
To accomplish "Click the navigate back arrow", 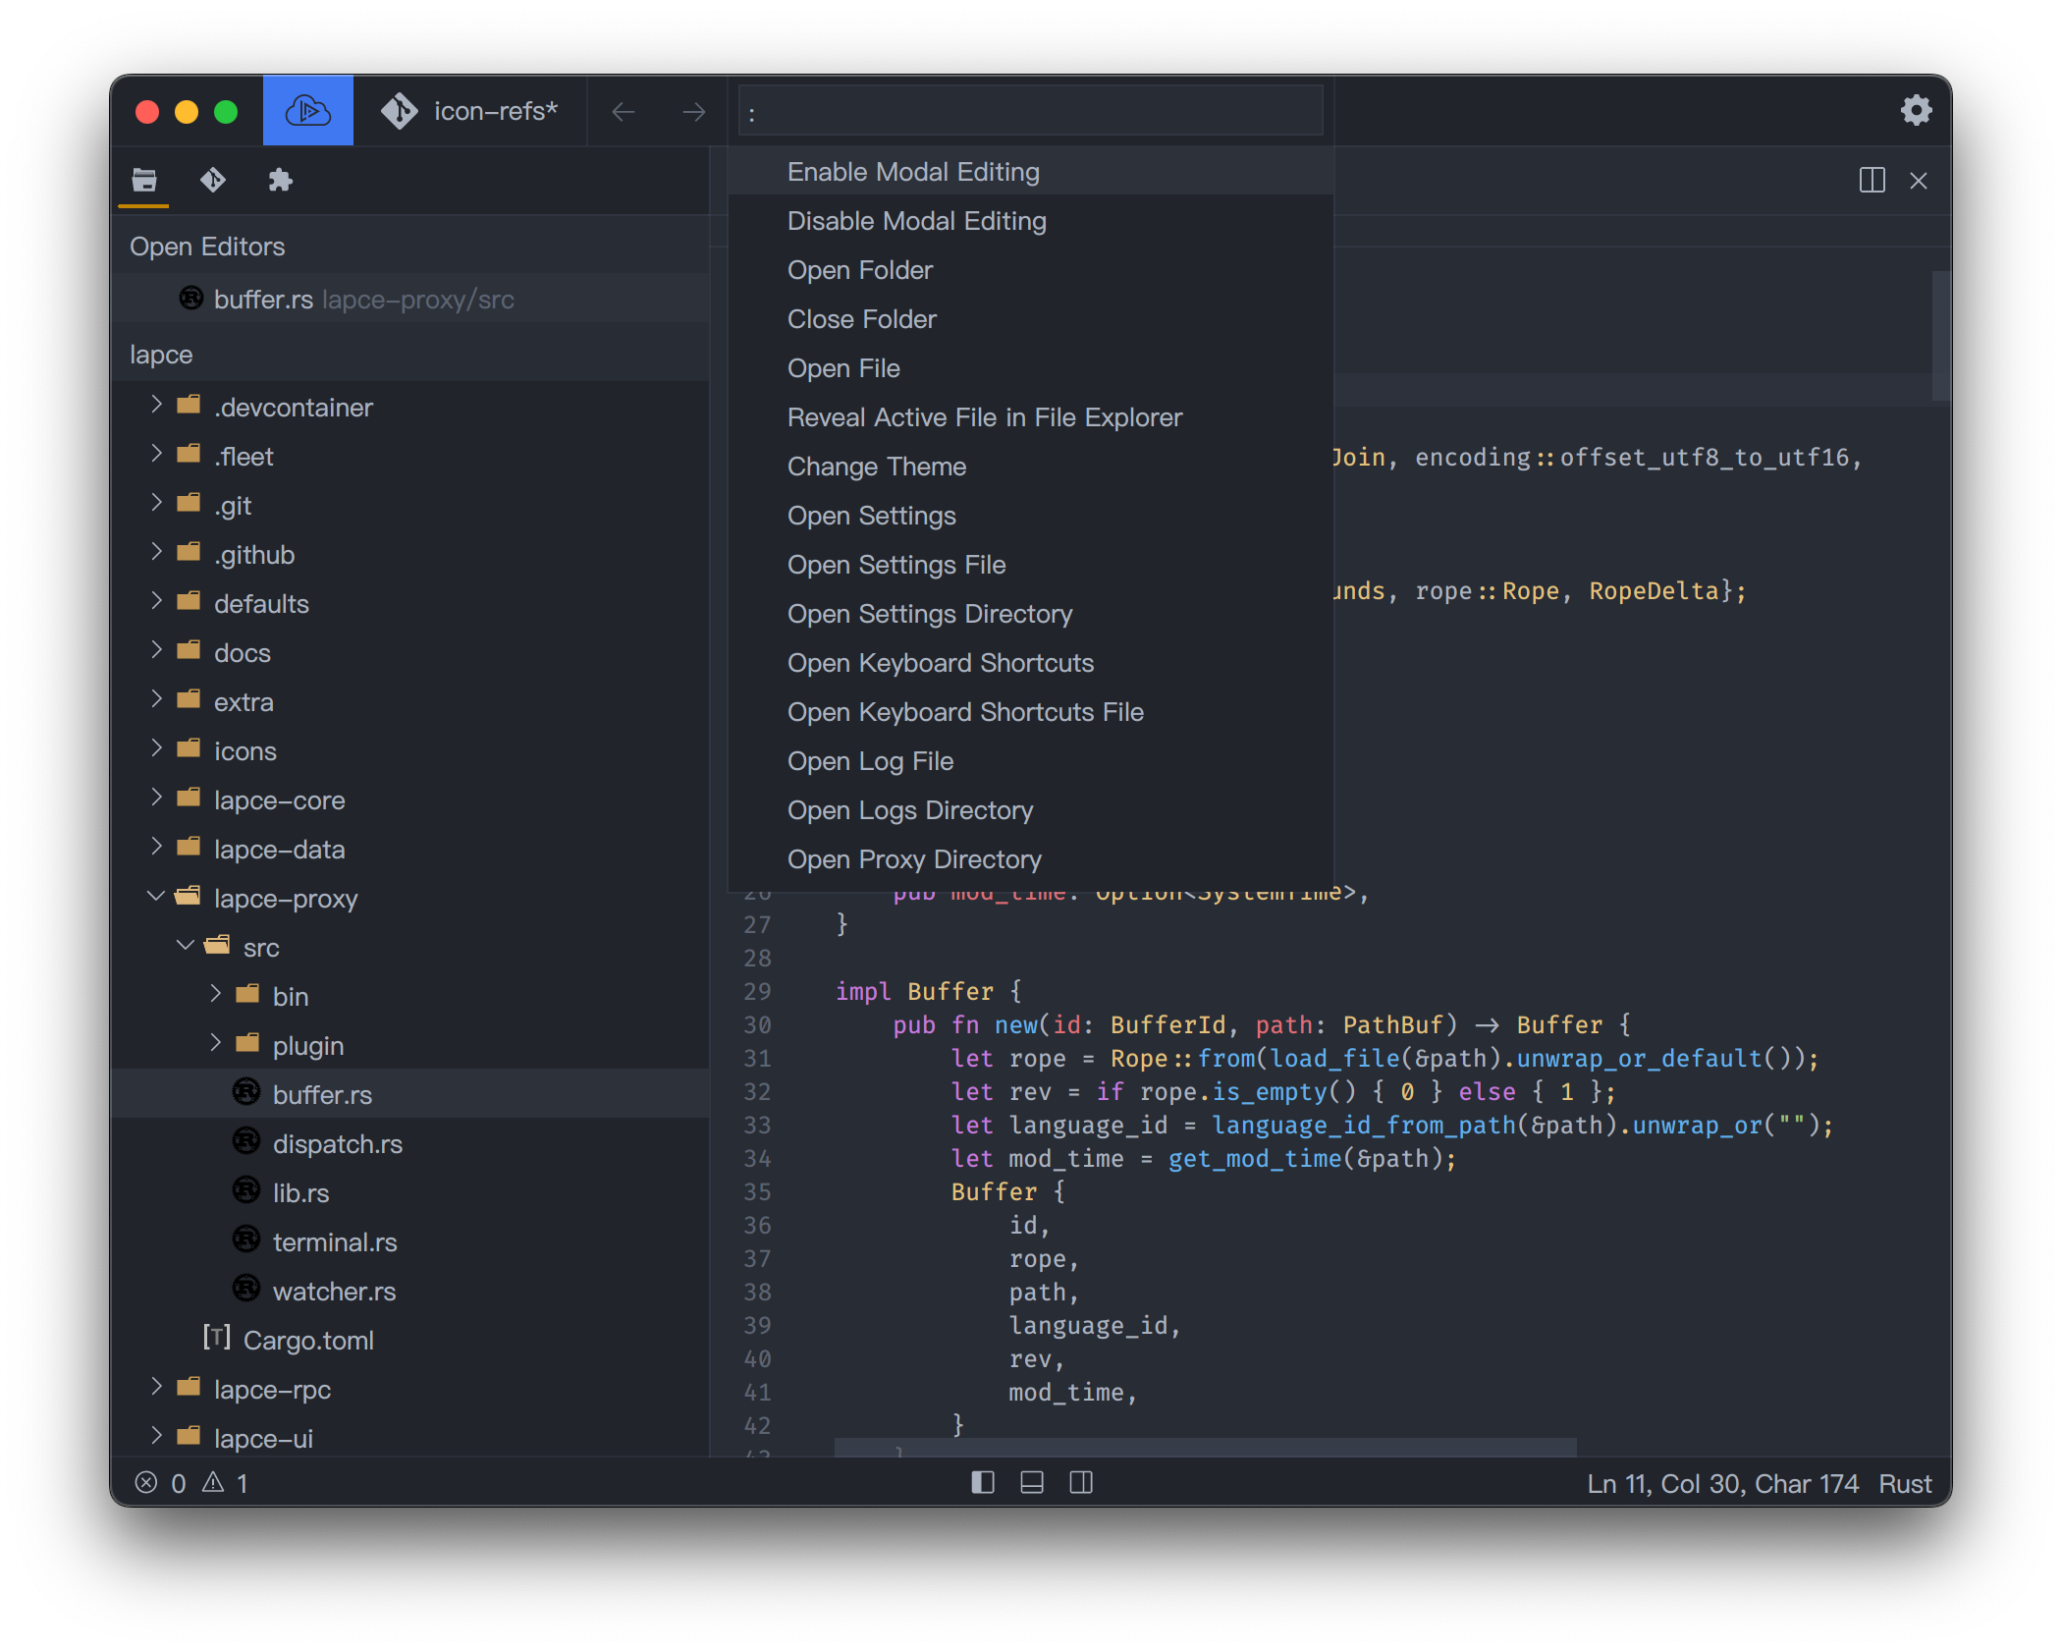I will click(x=623, y=112).
